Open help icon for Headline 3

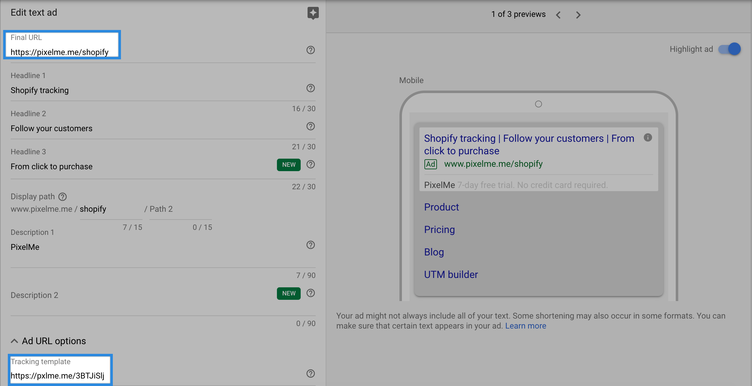point(310,164)
